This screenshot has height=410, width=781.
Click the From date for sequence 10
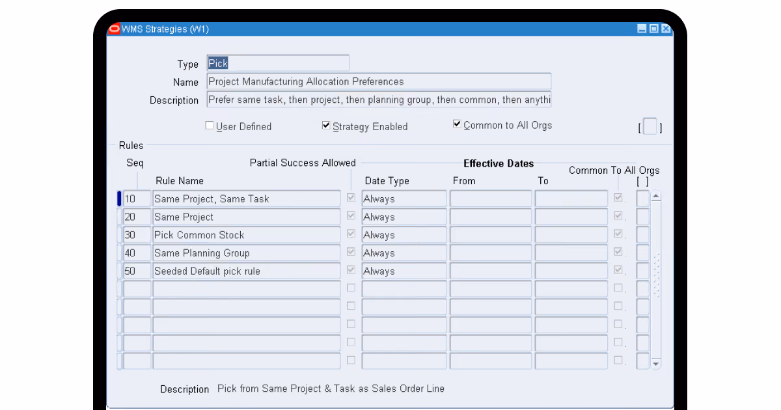491,198
